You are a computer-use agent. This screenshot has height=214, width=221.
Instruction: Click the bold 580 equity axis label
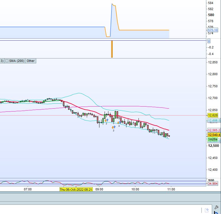pos(211,15)
